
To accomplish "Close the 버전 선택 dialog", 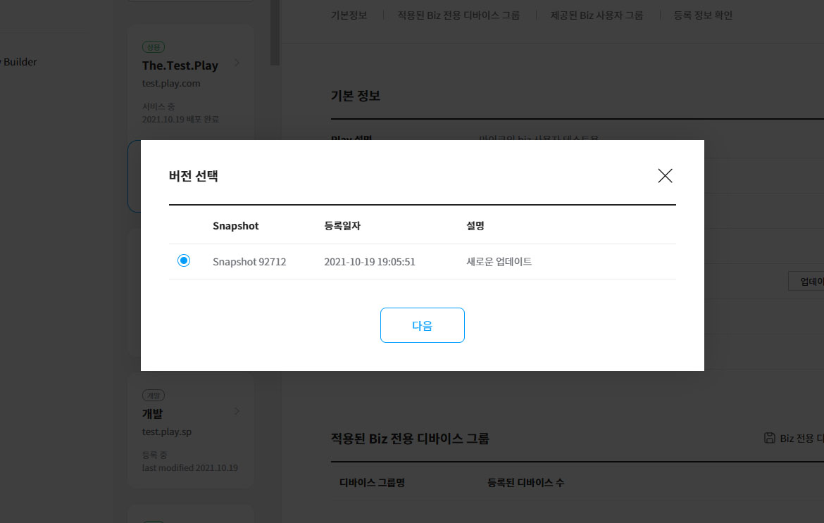I will pyautogui.click(x=665, y=176).
